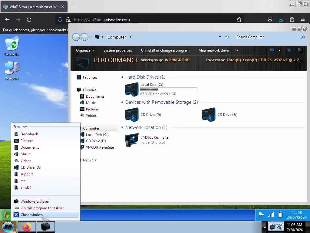The width and height of the screenshot is (310, 233).
Task: Click the Action Center flag tray icon
Action: [261, 214]
